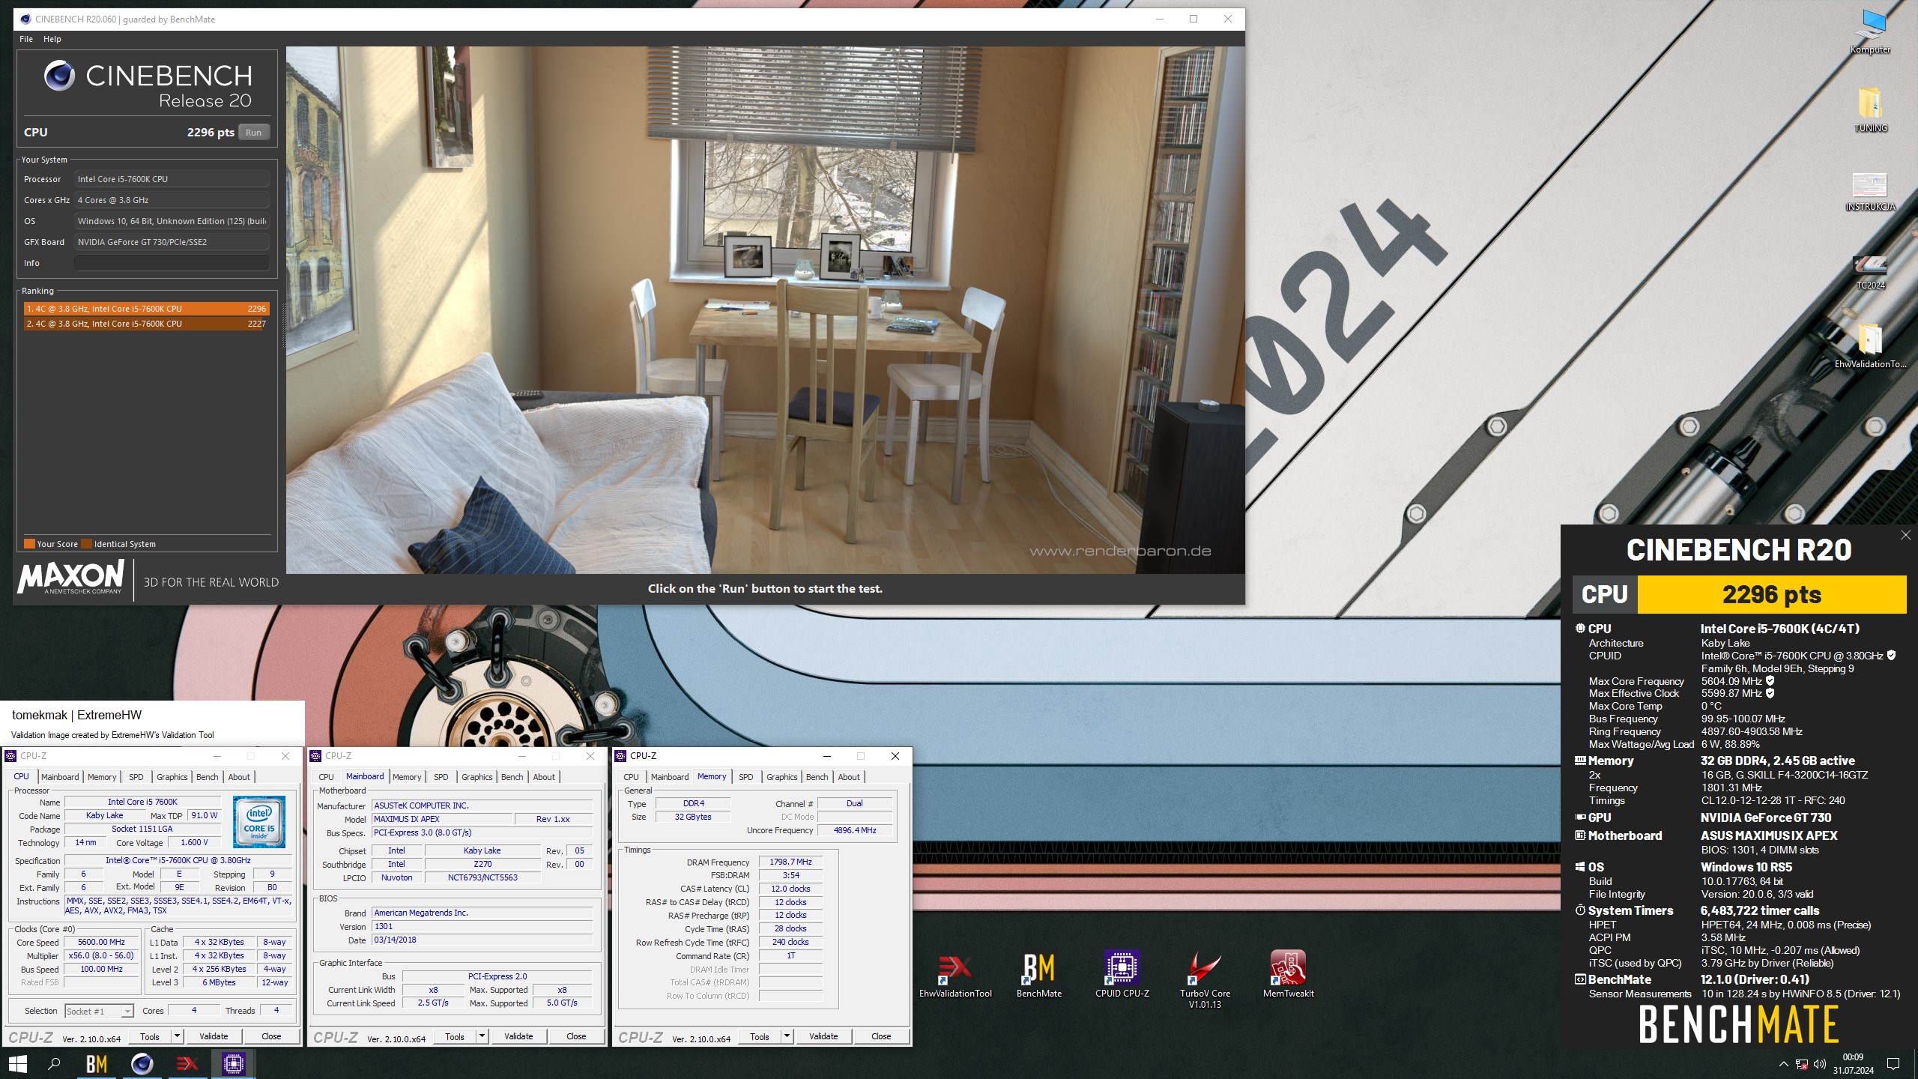
Task: Click the BIOS Version 1301 field
Action: [x=482, y=926]
